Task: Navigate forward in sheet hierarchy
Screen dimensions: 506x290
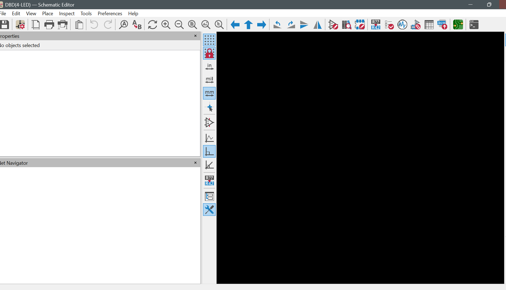Action: (x=262, y=25)
